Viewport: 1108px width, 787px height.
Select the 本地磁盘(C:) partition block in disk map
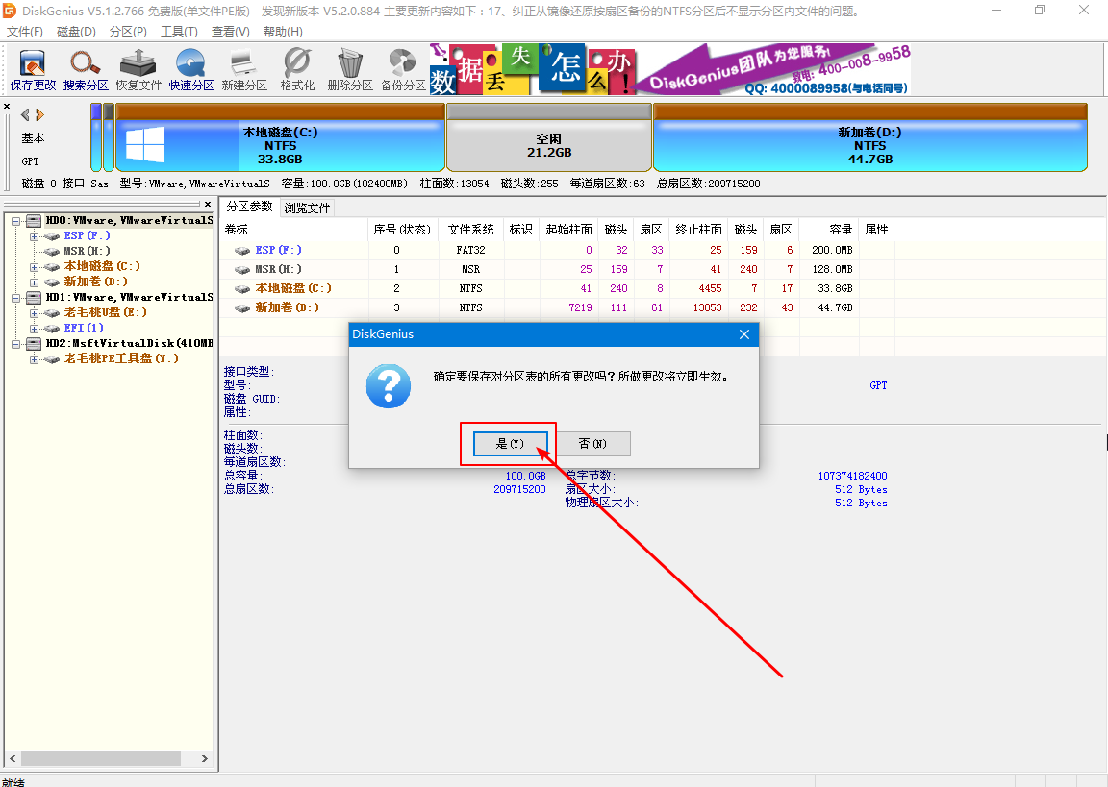tap(280, 137)
